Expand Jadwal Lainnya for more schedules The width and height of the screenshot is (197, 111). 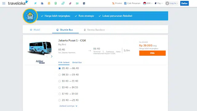pyautogui.click(x=68, y=106)
